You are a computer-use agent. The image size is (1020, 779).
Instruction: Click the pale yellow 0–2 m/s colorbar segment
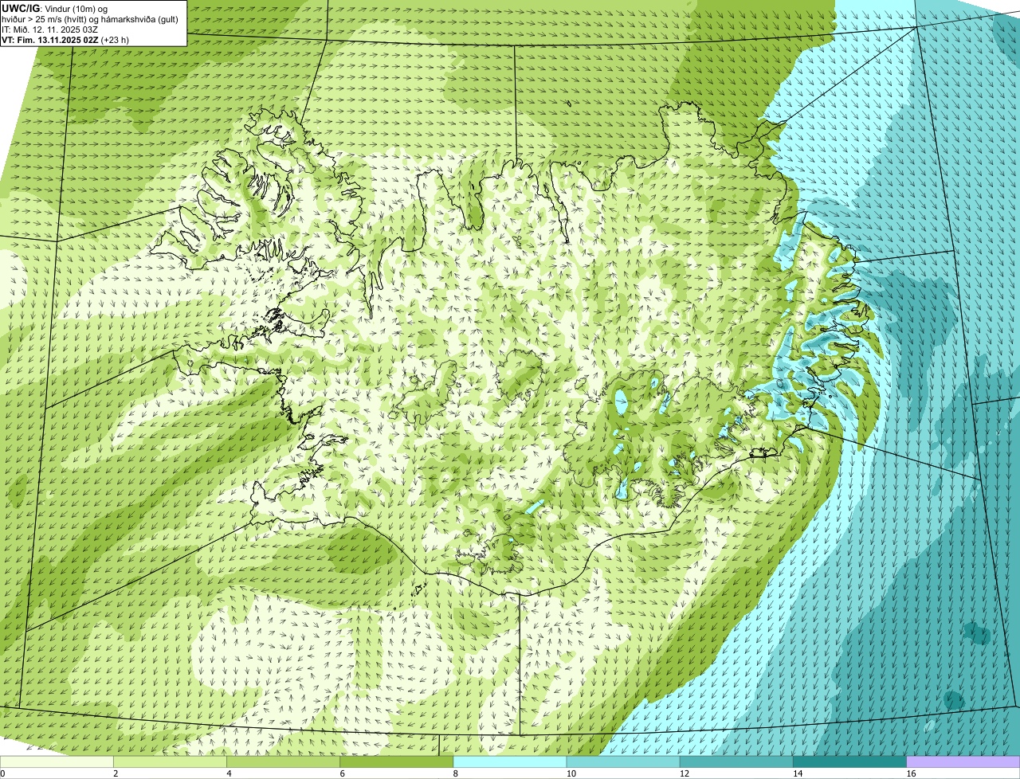coord(57,762)
